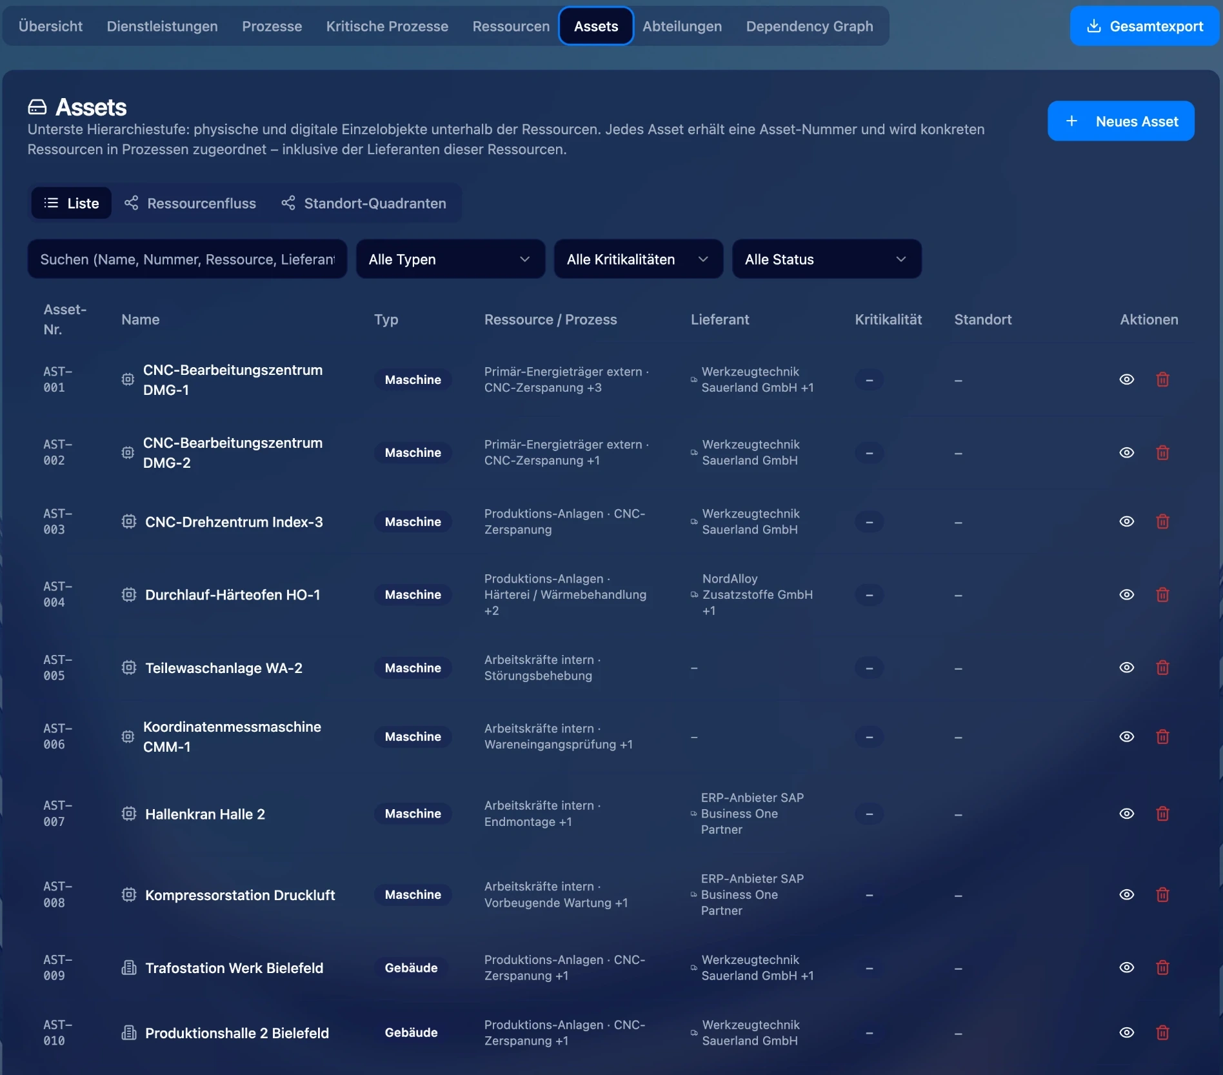
Task: Click the Gesamtexport button
Action: tap(1144, 26)
